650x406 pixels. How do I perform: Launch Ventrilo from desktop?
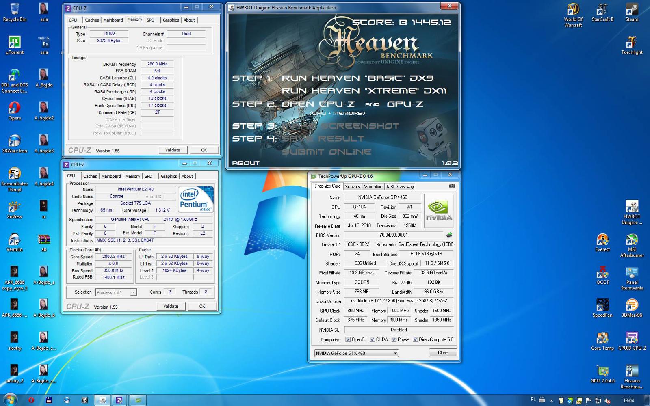point(15,242)
